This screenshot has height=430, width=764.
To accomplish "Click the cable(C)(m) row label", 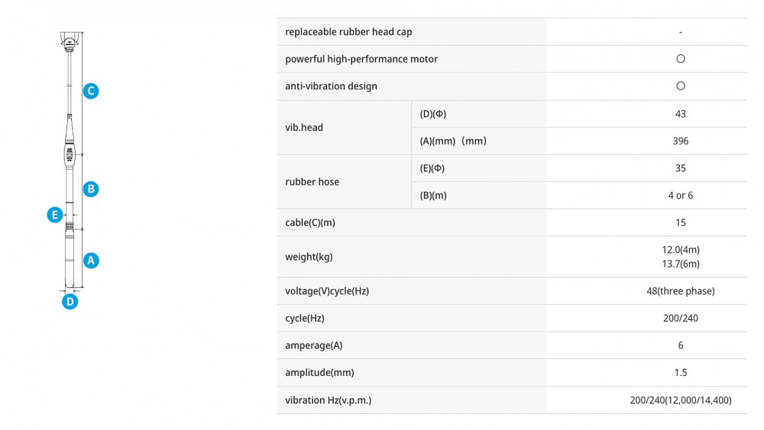I will (x=310, y=222).
